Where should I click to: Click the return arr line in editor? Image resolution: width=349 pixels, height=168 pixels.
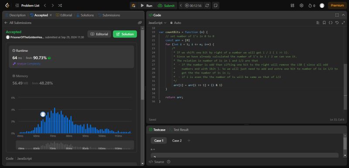tap(174, 97)
